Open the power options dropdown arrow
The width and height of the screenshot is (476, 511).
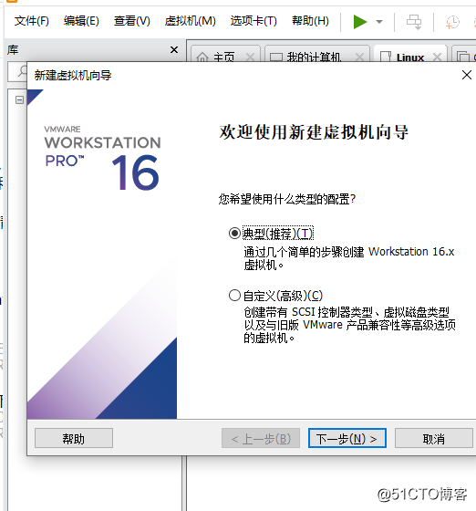tap(379, 22)
